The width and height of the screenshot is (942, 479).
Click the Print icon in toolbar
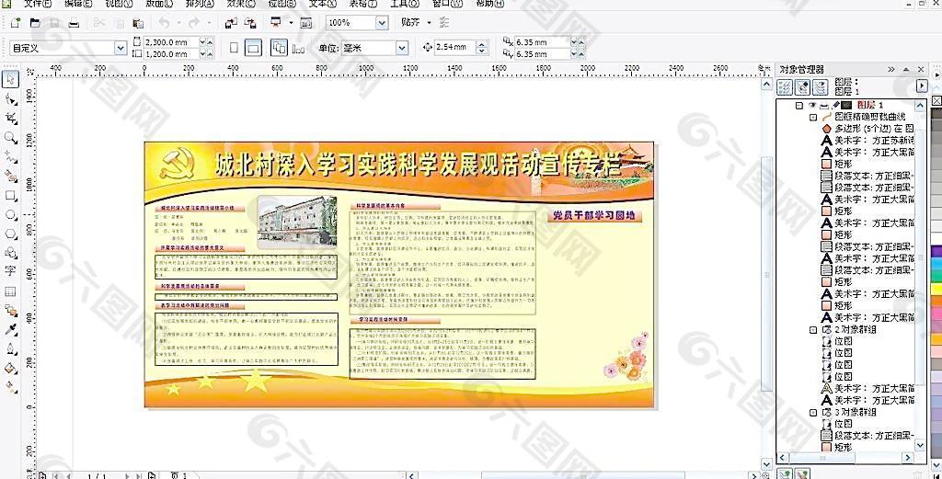tap(74, 22)
